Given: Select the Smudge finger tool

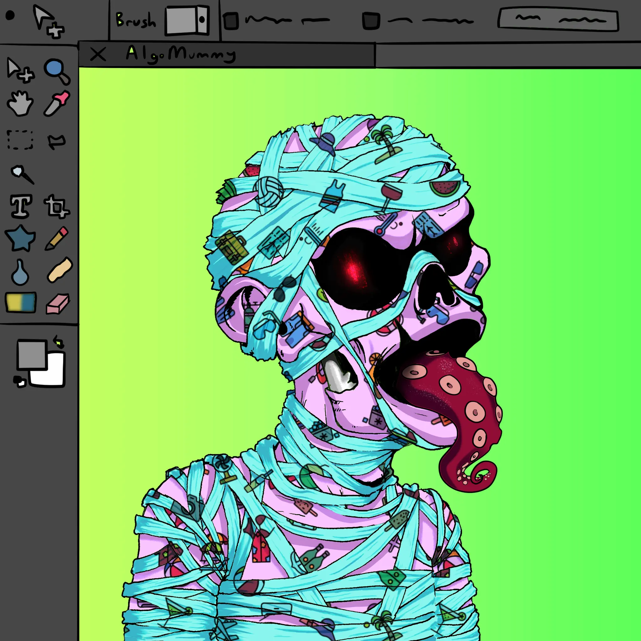Looking at the screenshot, I should pyautogui.click(x=59, y=270).
